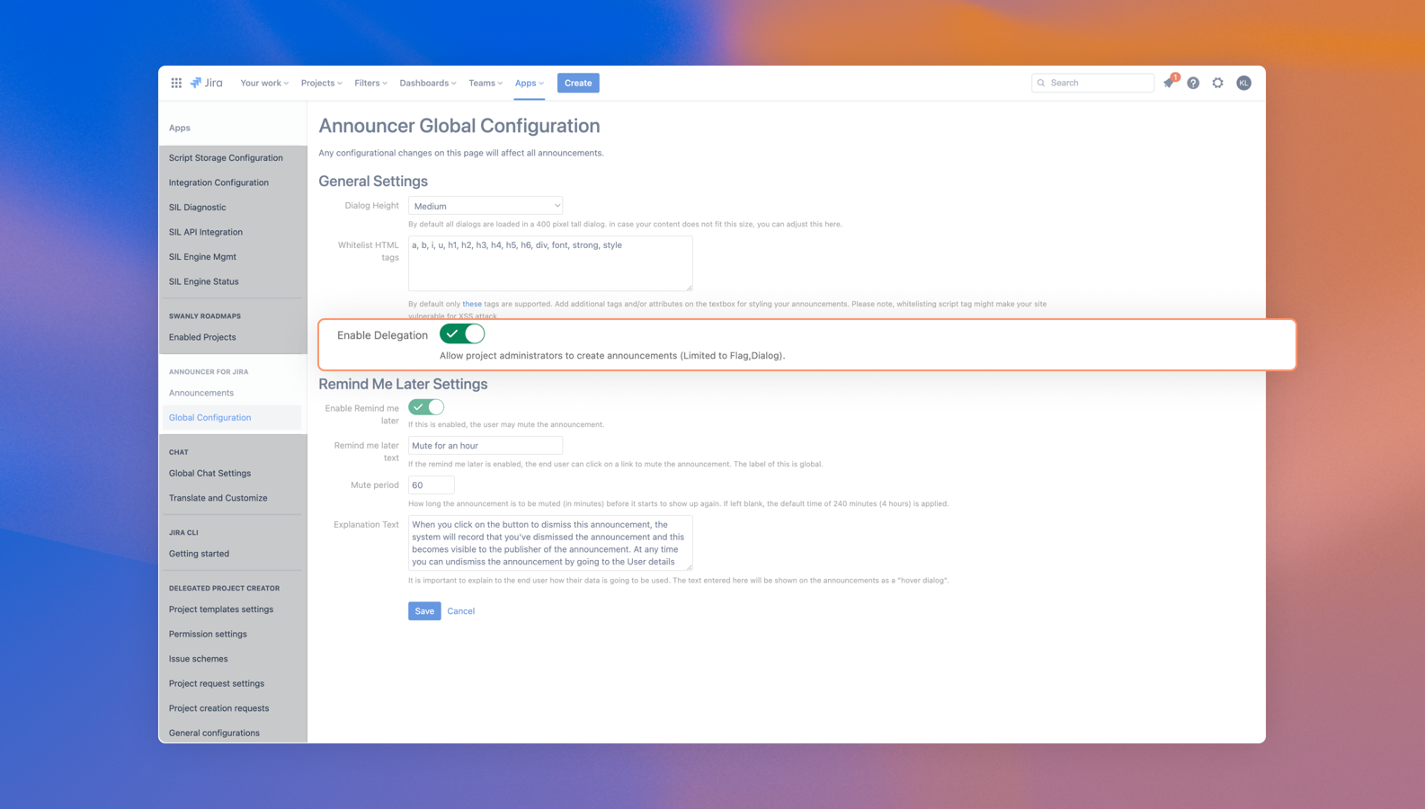Open the 'these' supported tags link
Image resolution: width=1425 pixels, height=809 pixels.
(x=472, y=304)
